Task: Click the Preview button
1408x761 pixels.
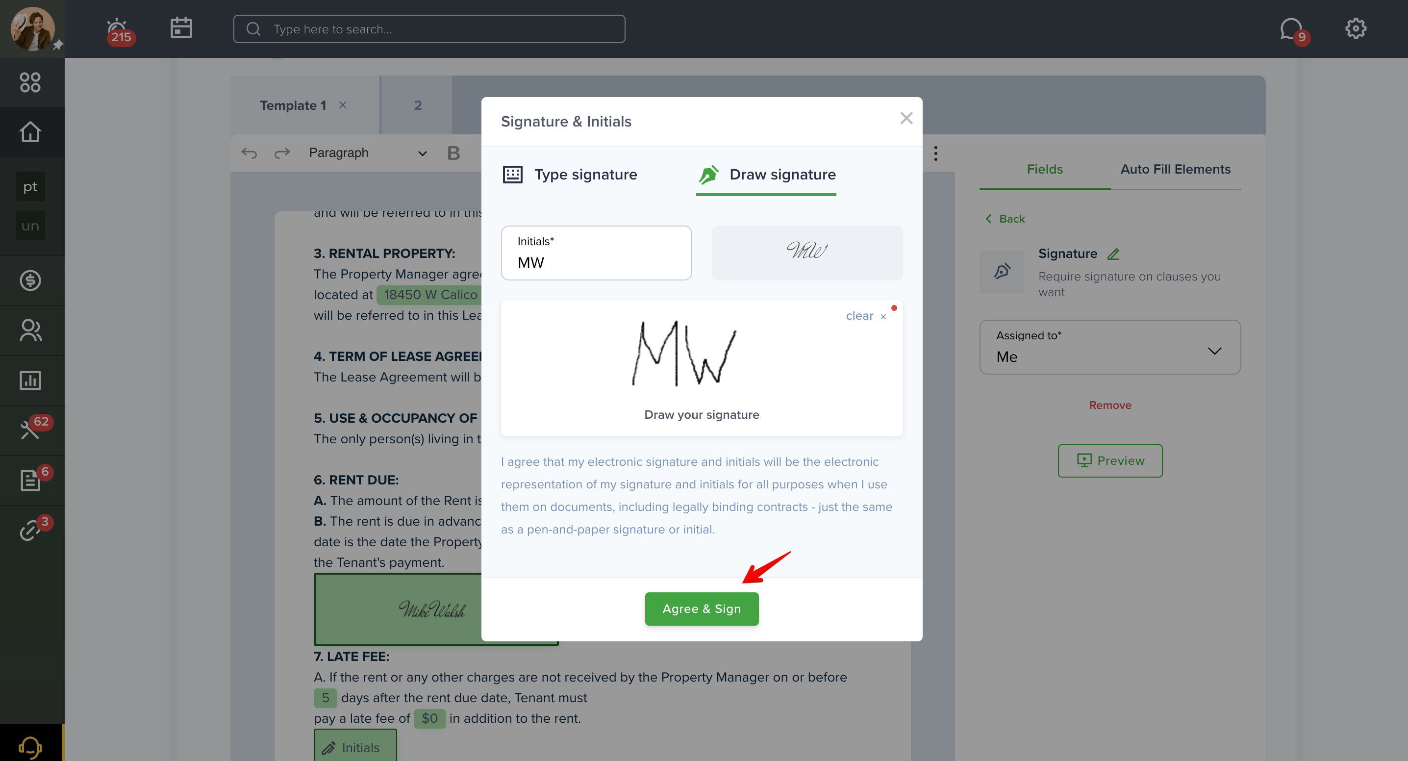Action: (x=1109, y=461)
